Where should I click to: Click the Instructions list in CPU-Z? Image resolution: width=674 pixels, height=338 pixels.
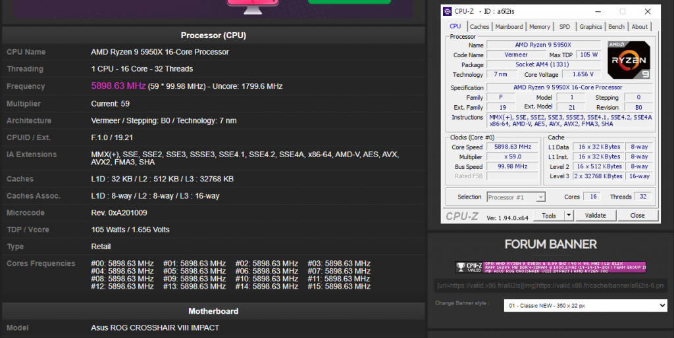click(570, 121)
